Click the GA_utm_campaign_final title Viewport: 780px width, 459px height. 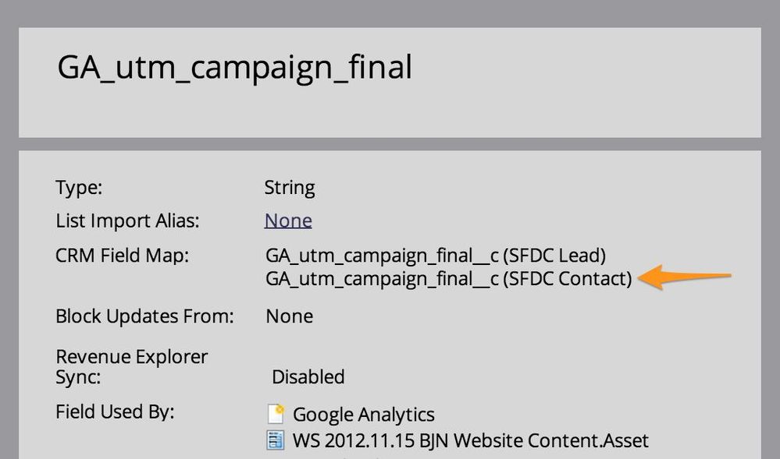(235, 67)
